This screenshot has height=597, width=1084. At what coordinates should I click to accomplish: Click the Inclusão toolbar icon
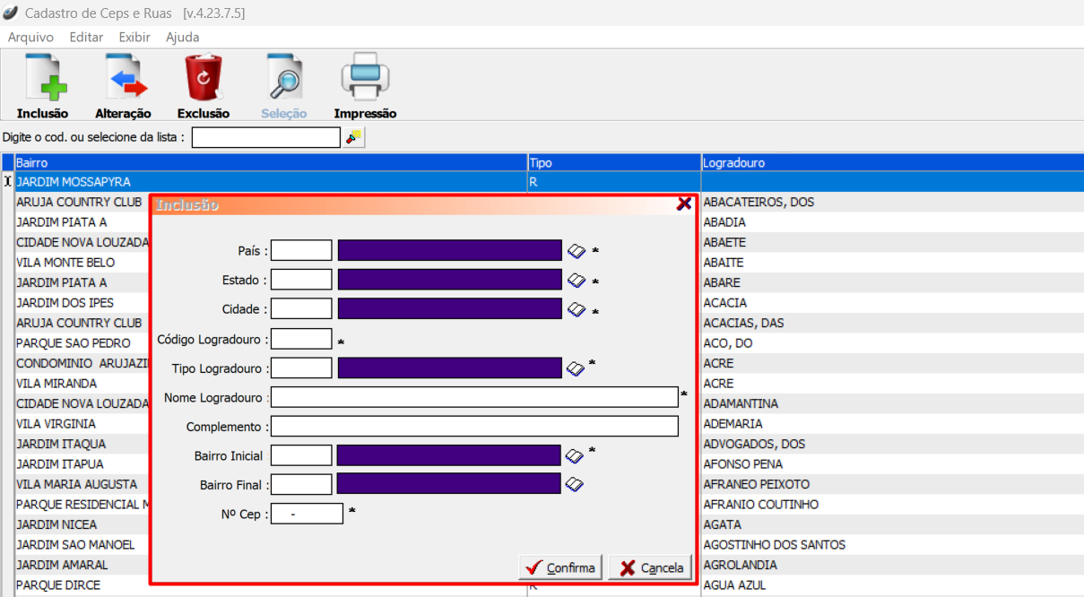click(x=42, y=79)
